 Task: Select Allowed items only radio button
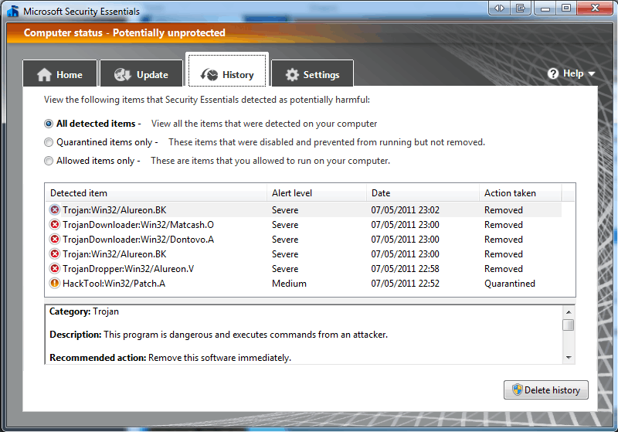[49, 161]
